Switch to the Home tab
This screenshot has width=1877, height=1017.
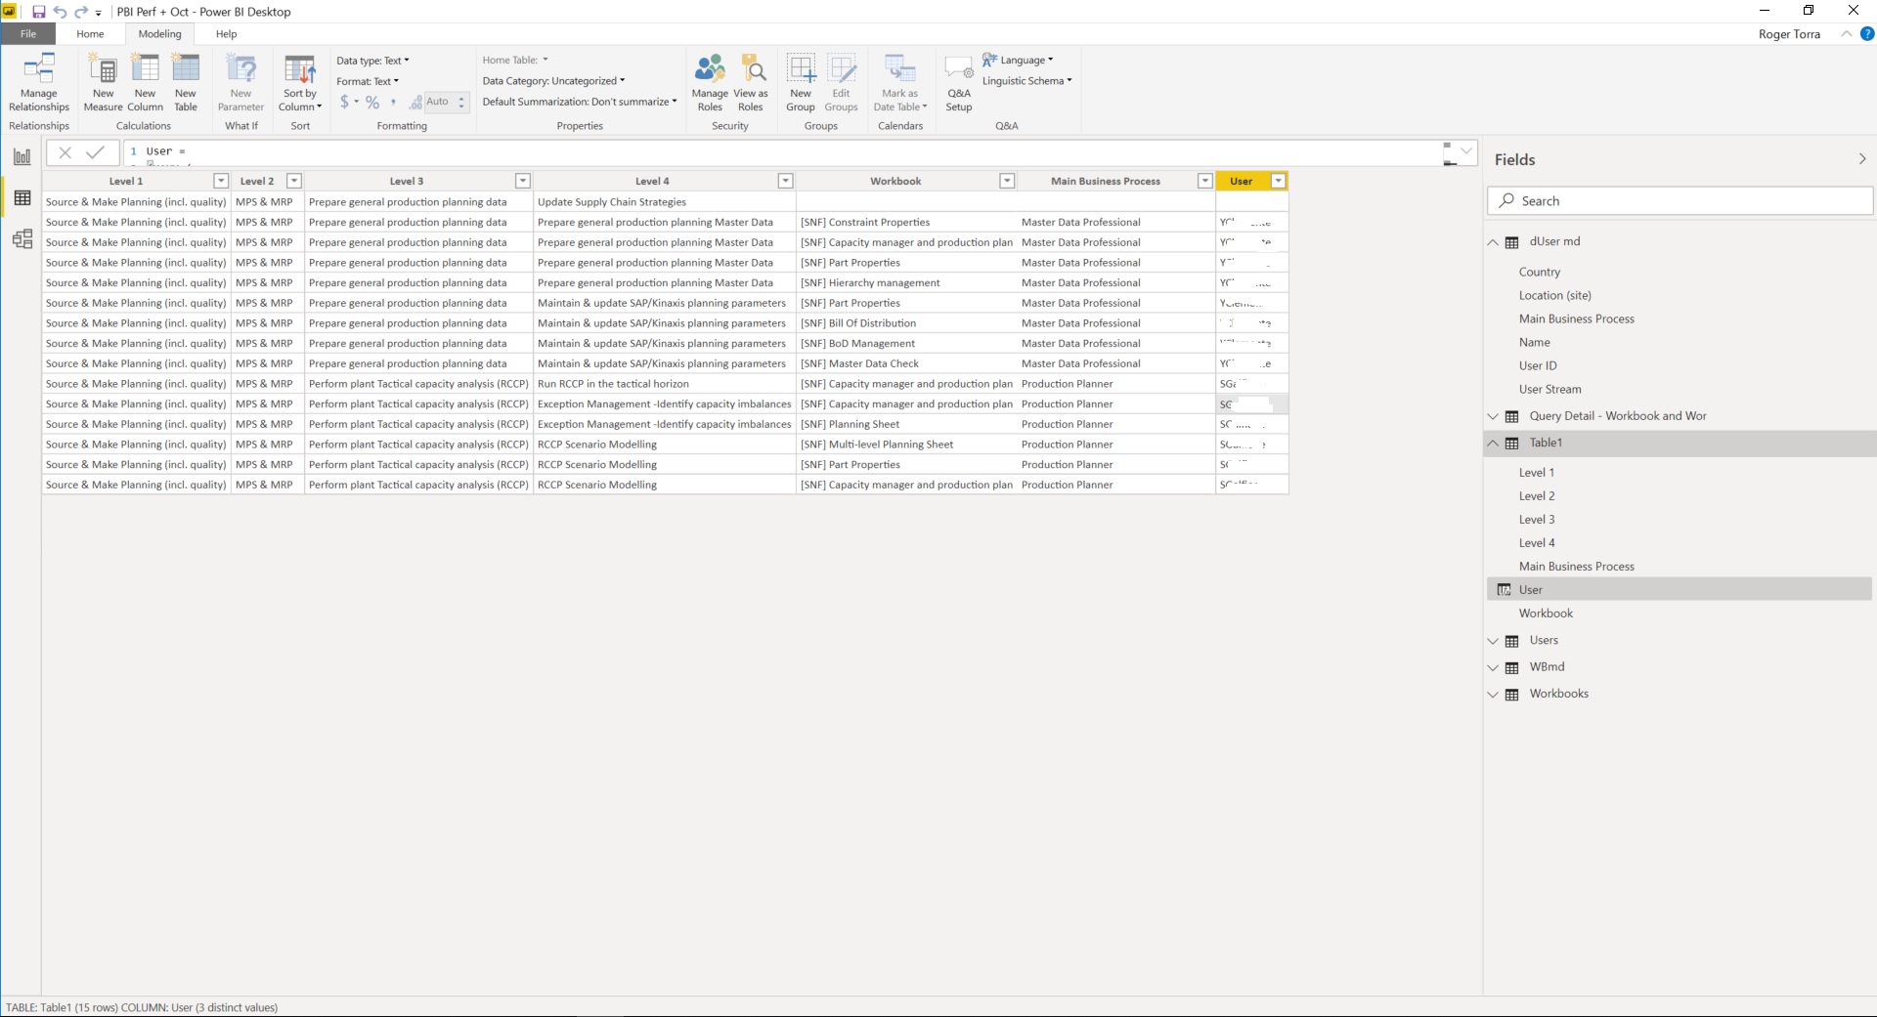[90, 34]
